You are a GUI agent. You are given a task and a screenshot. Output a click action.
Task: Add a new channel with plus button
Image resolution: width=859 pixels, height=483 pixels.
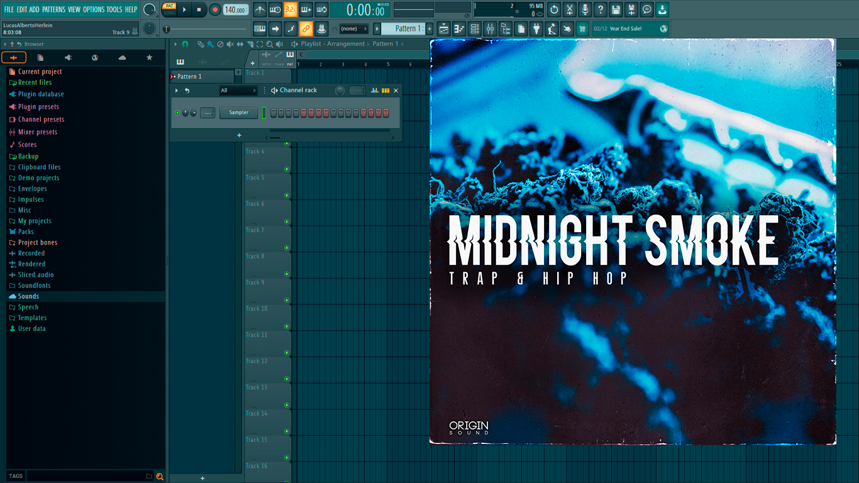(x=239, y=135)
